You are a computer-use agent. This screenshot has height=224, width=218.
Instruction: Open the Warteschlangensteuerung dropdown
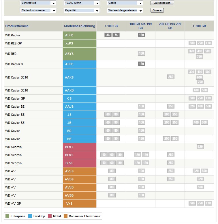[125, 10]
